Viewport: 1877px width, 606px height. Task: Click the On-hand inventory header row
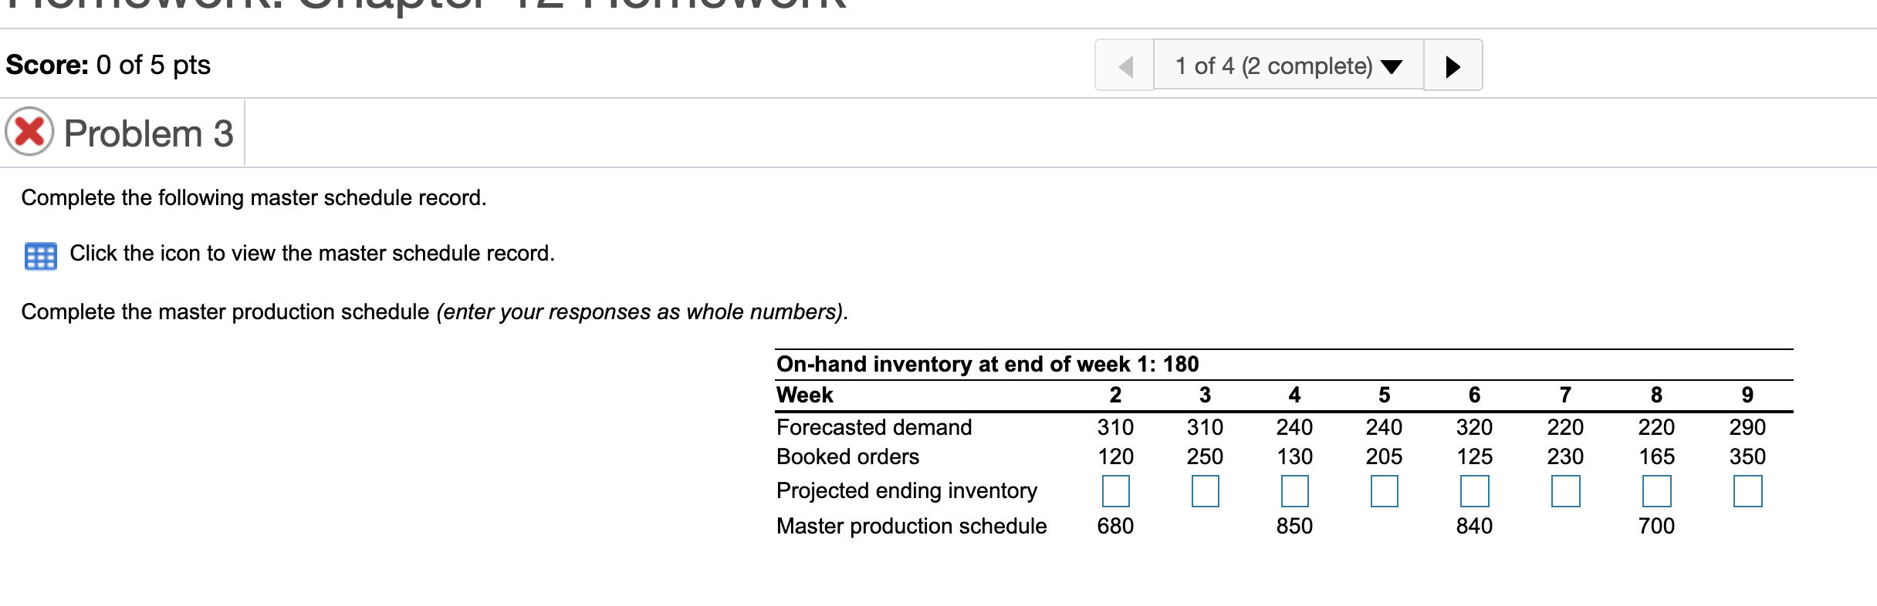[1284, 364]
